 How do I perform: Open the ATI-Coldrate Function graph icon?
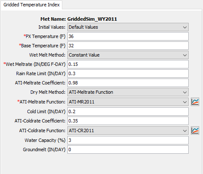[x=195, y=130]
